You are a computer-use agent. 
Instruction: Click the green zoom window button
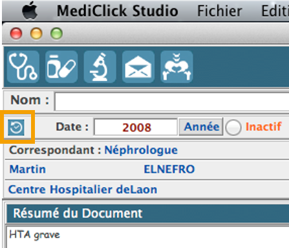56,34
